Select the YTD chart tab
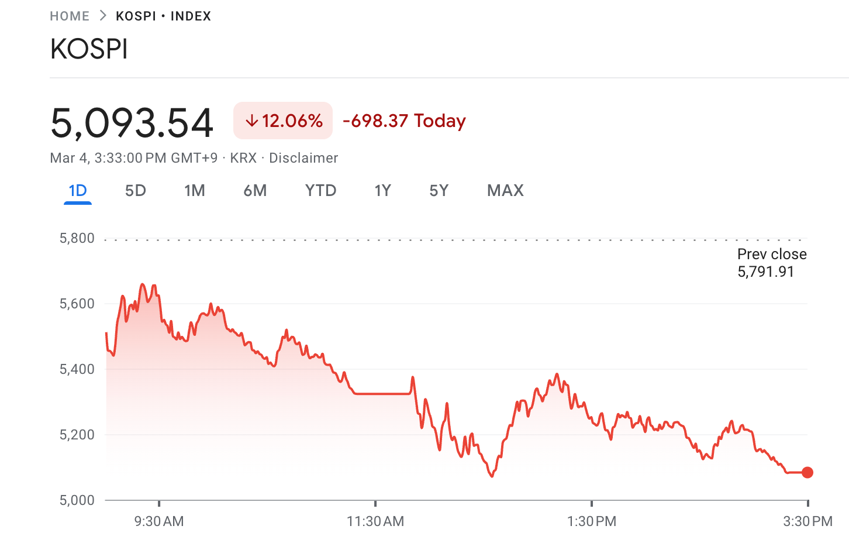This screenshot has height=543, width=849. click(x=320, y=190)
